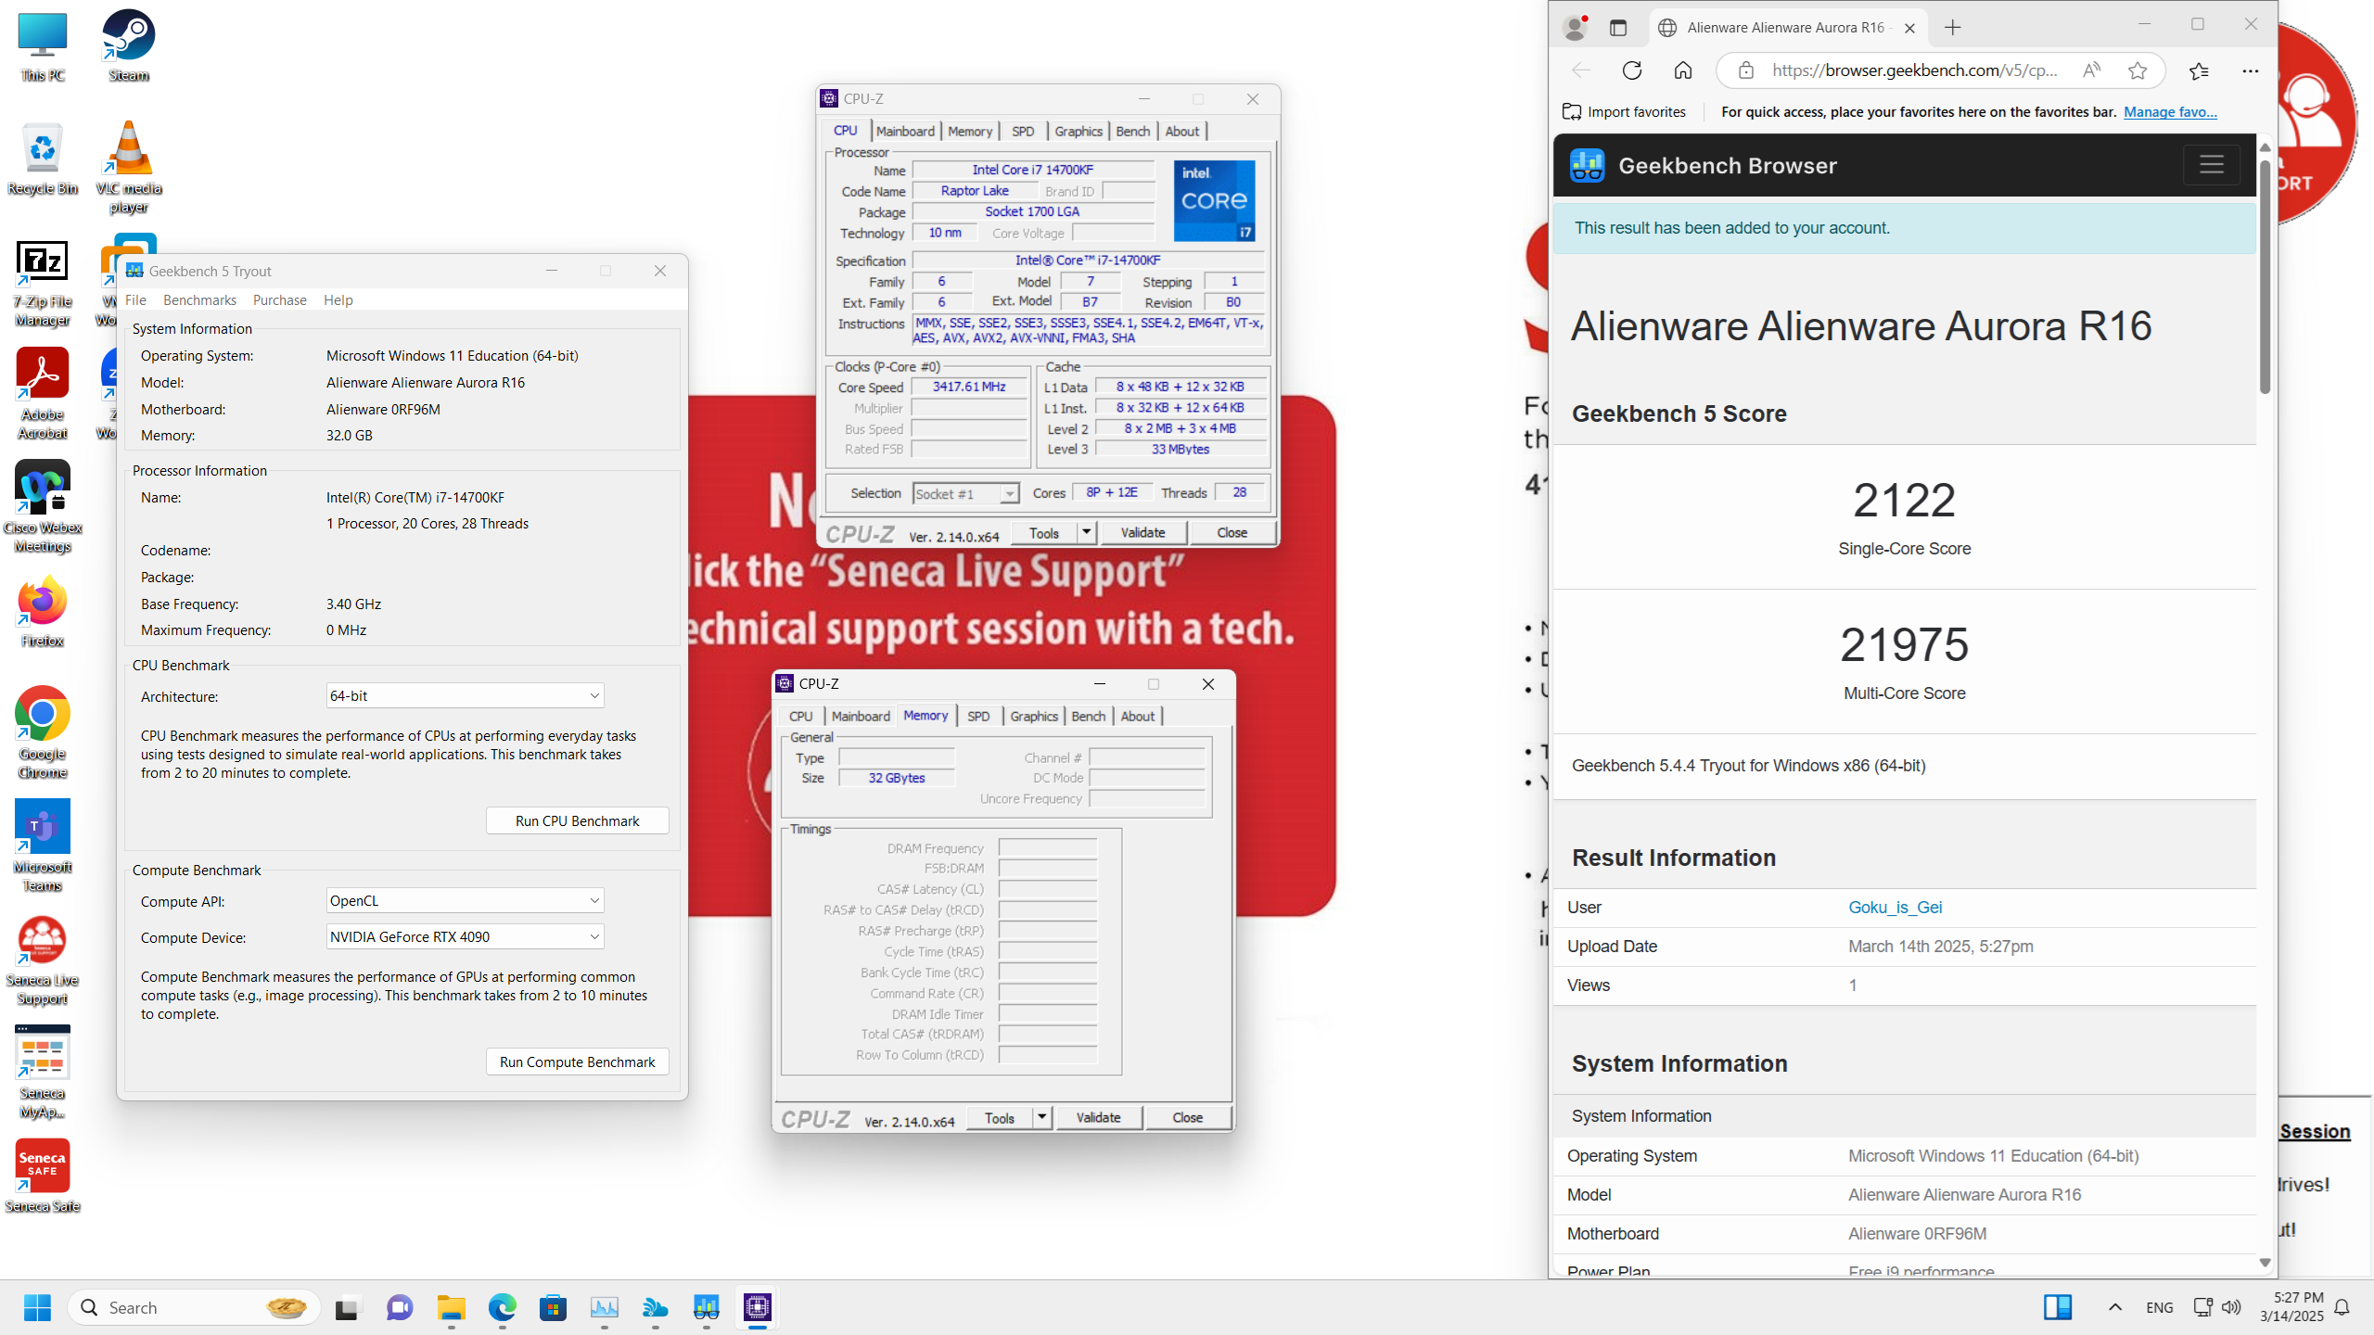Click Import favorites in Edge favorites bar
2374x1335 pixels.
click(1625, 111)
